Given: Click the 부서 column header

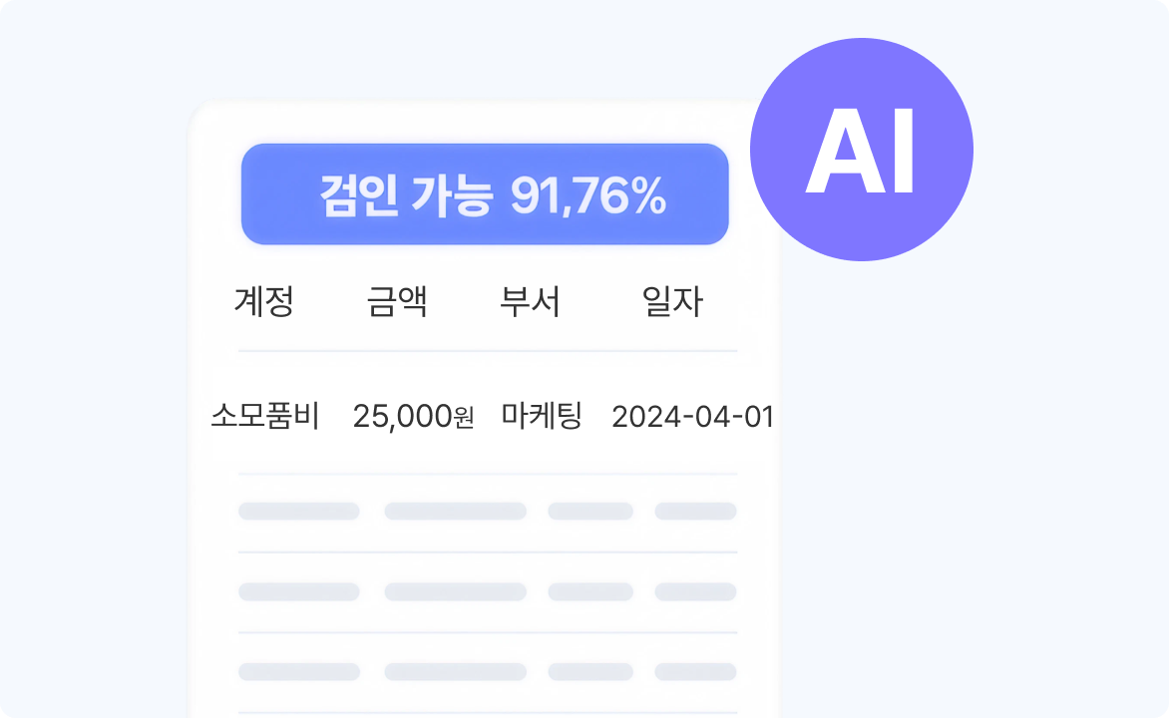Looking at the screenshot, I should [530, 301].
